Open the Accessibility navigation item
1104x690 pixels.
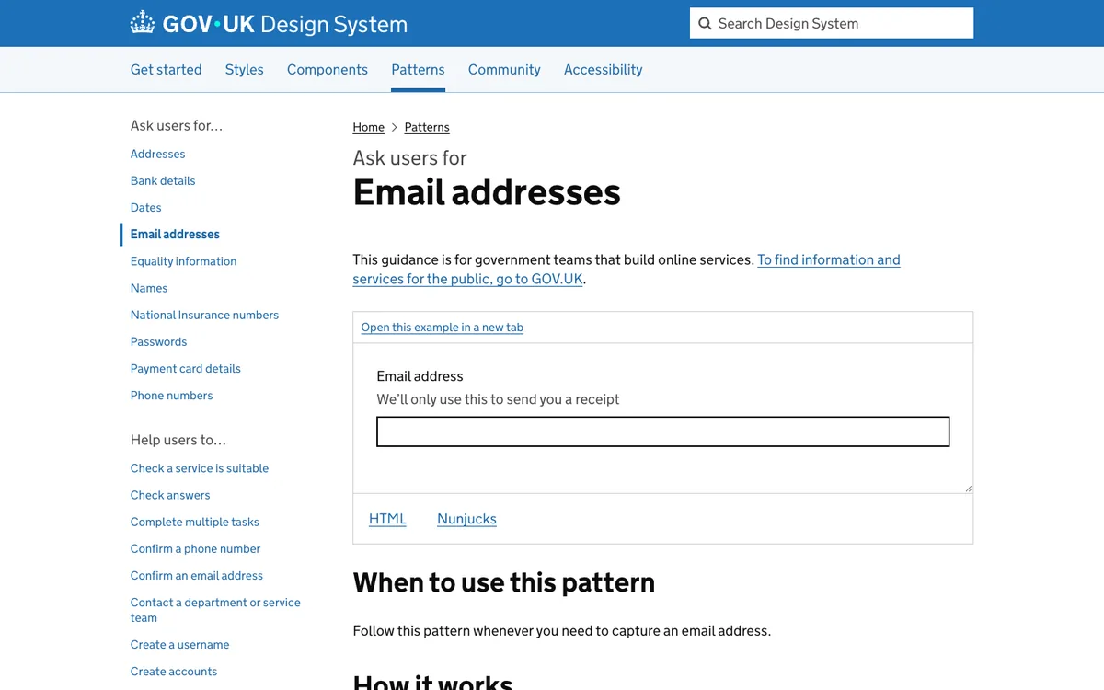click(604, 70)
